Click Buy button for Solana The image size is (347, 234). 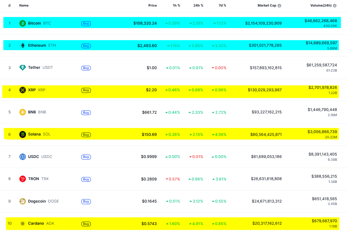click(x=86, y=134)
